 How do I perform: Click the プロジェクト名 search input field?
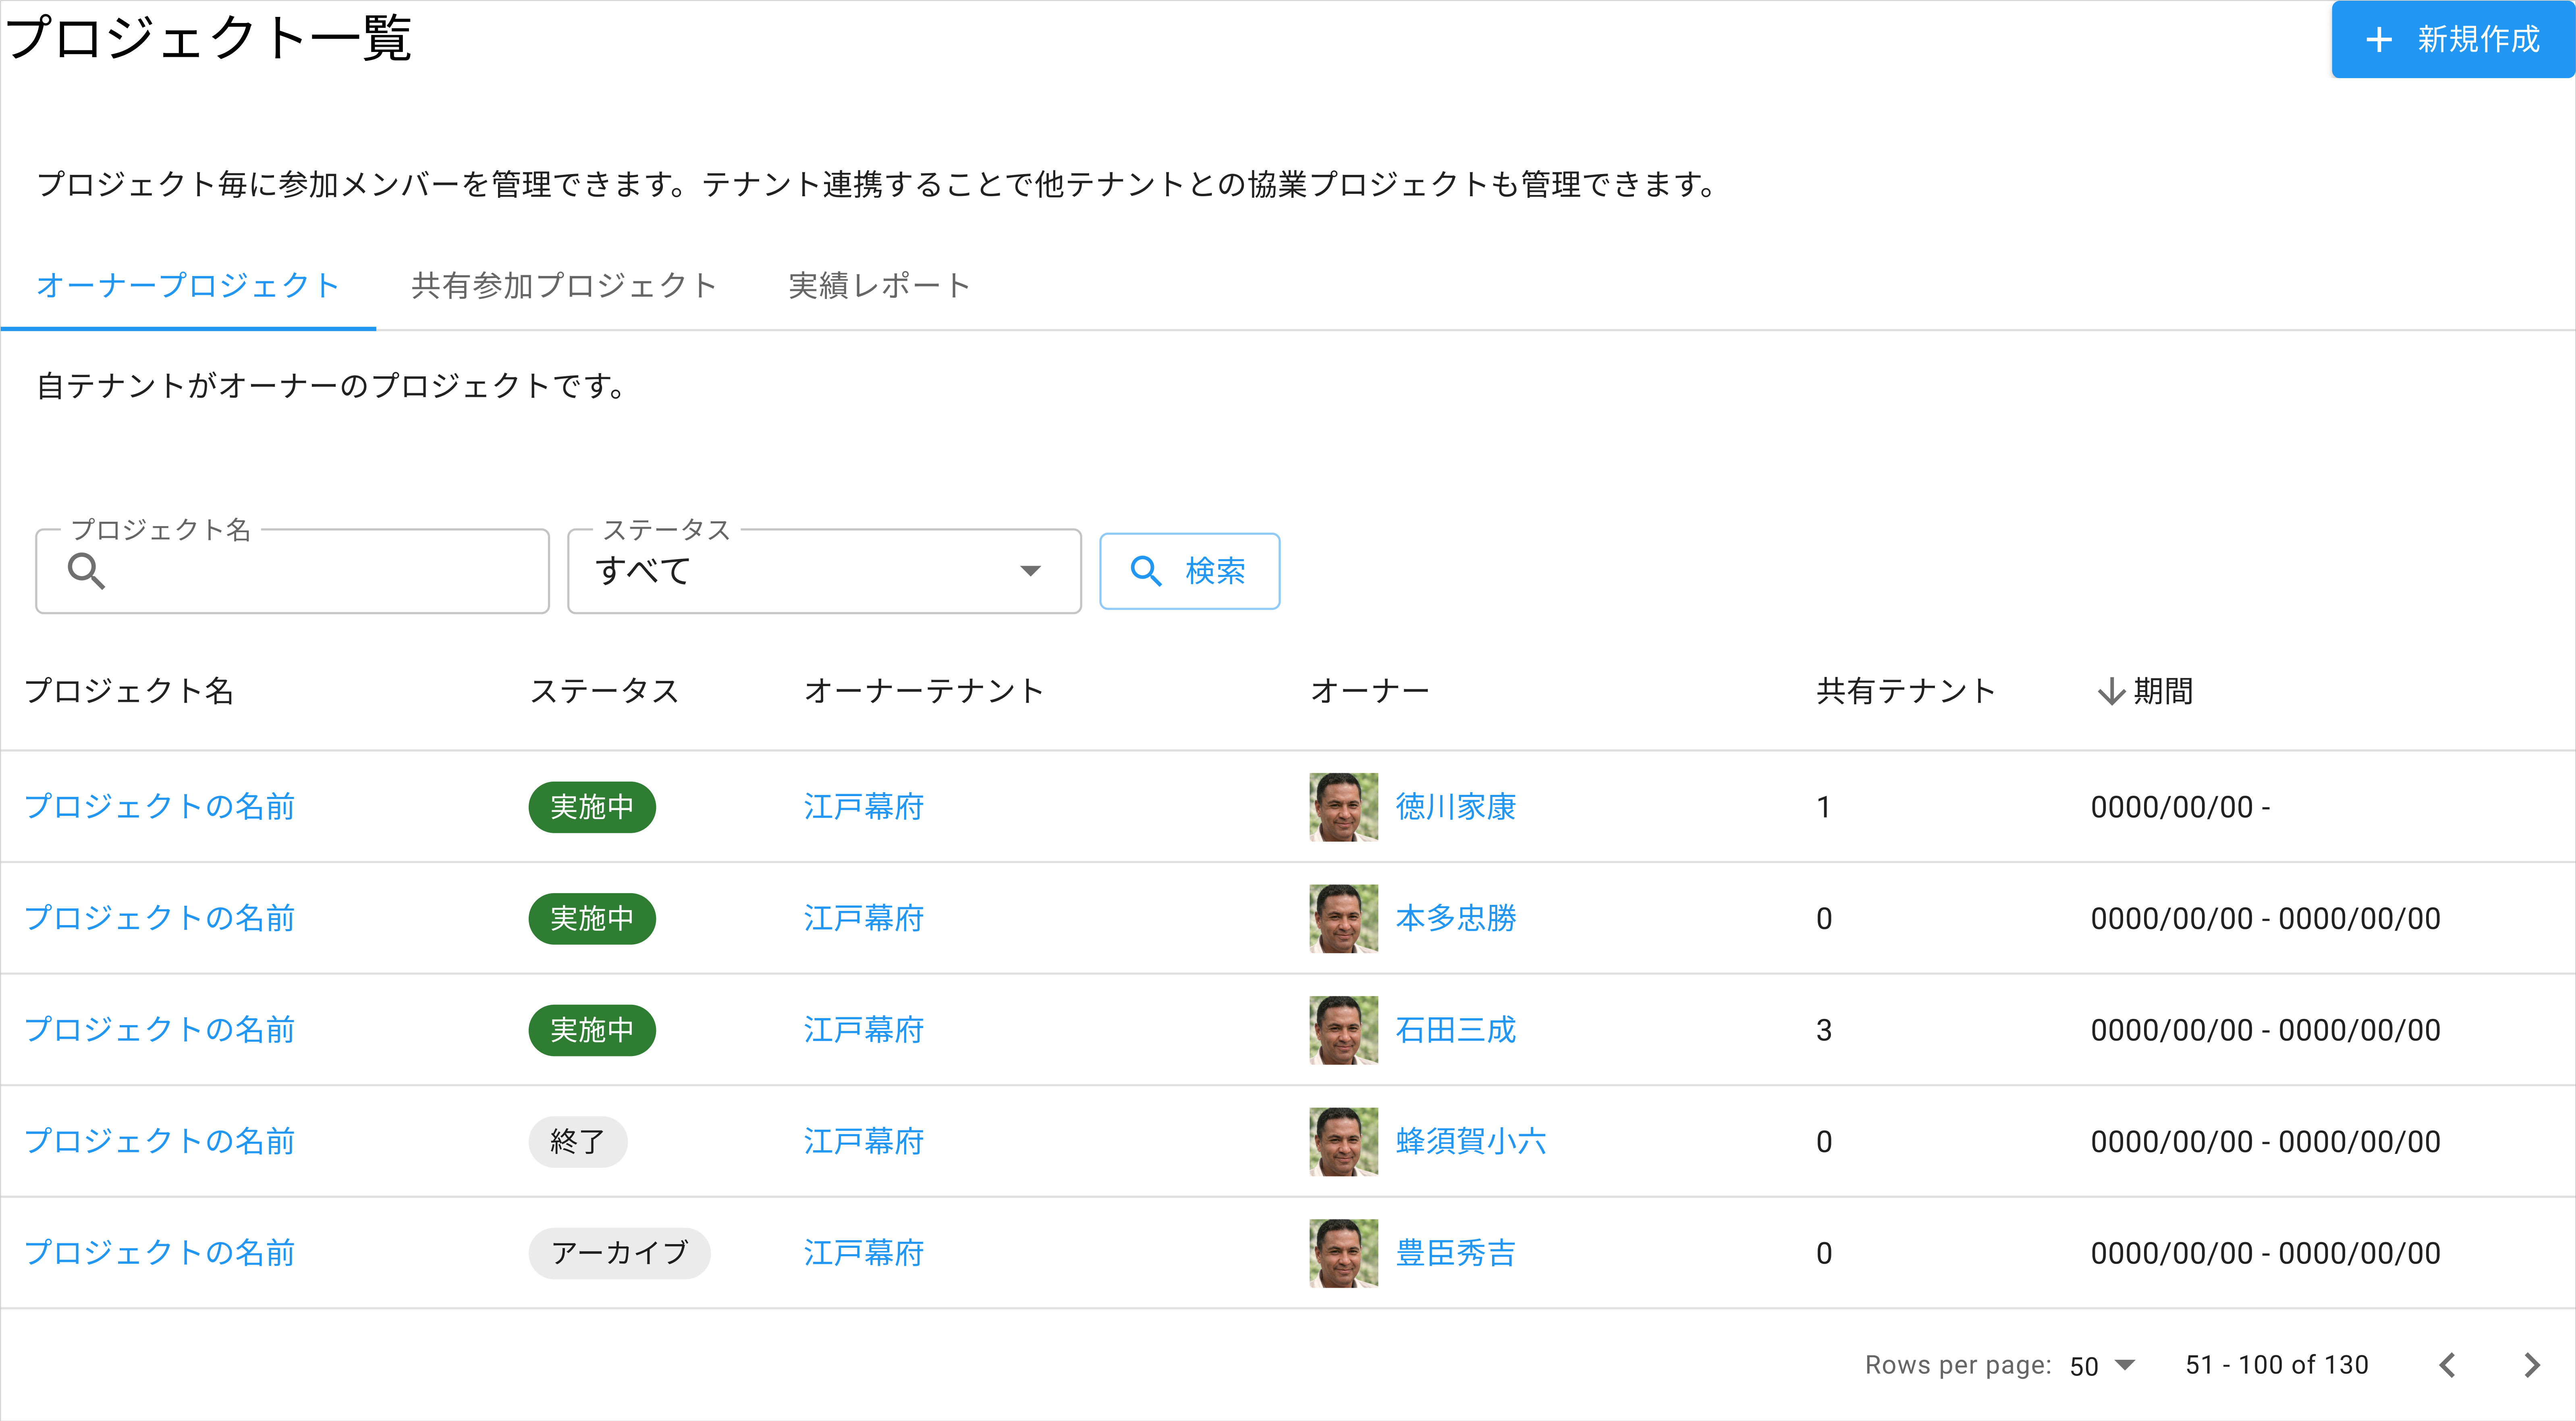pos(293,571)
